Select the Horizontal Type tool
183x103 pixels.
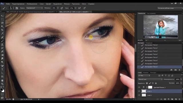pyautogui.click(x=2, y=70)
